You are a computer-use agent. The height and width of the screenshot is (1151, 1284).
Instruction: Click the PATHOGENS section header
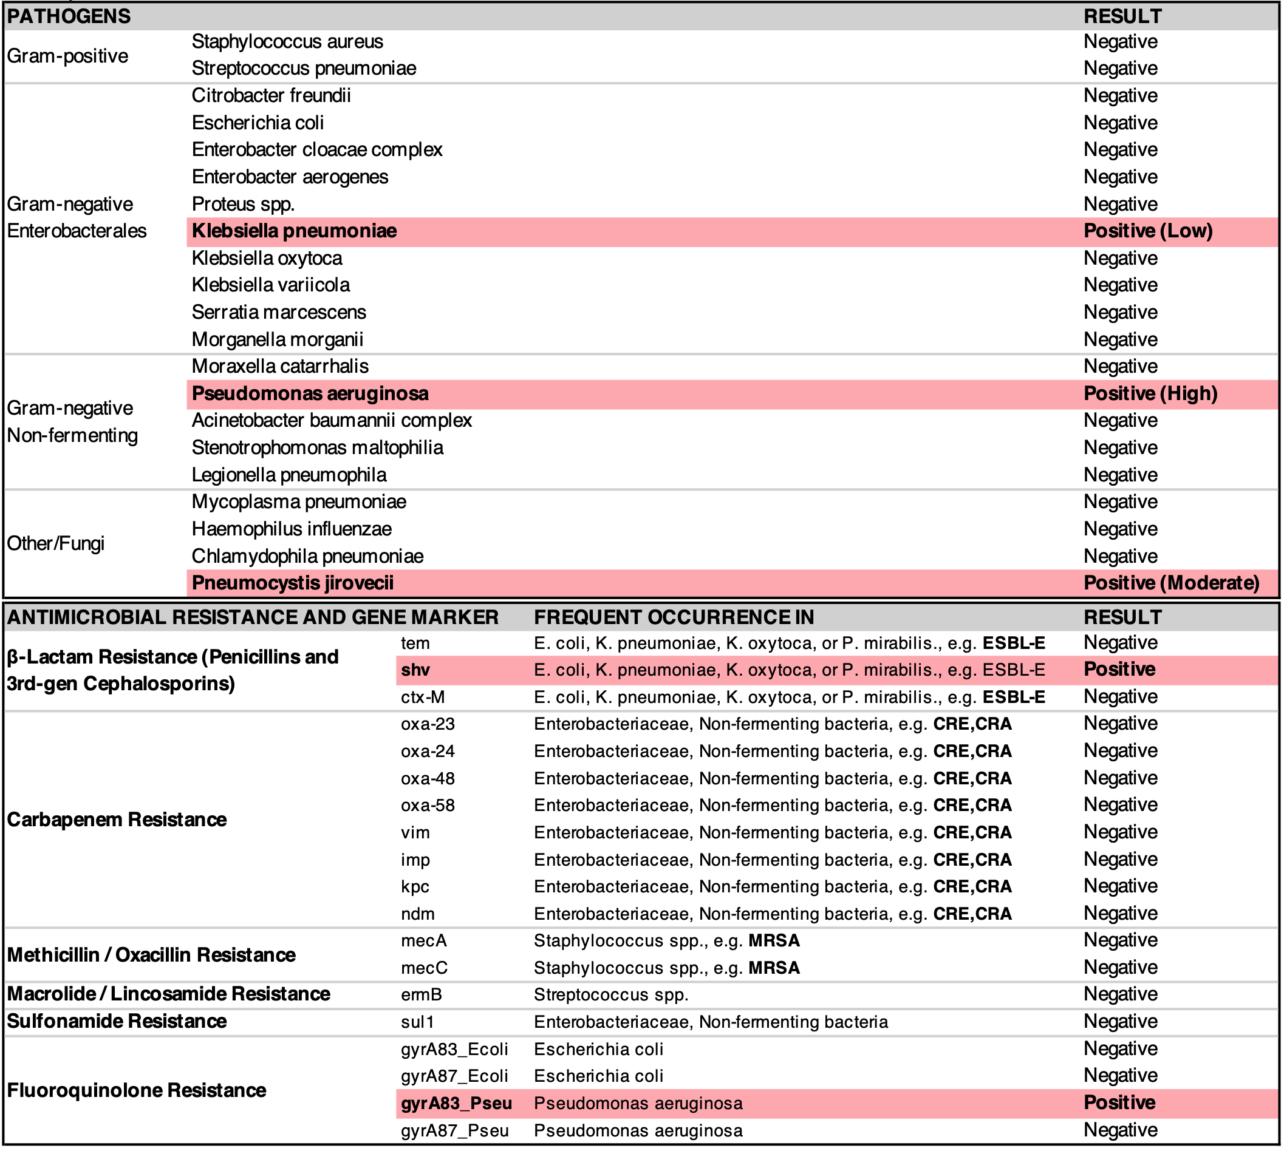[x=69, y=16]
